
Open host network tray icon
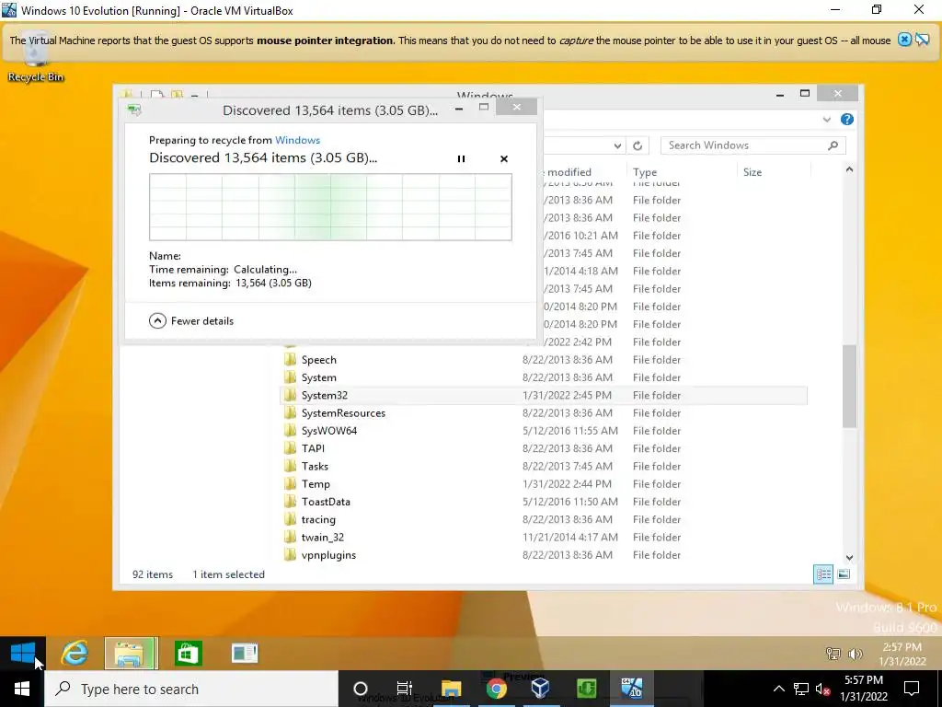pos(801,689)
